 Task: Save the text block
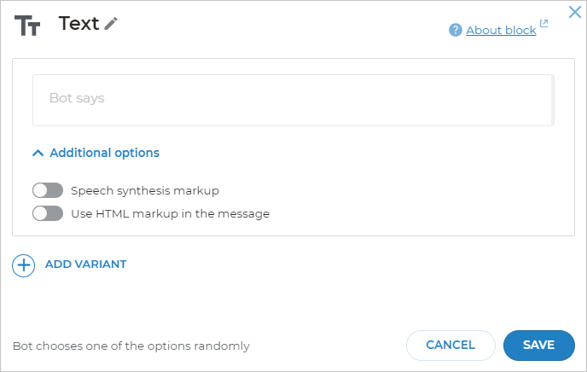coord(538,345)
